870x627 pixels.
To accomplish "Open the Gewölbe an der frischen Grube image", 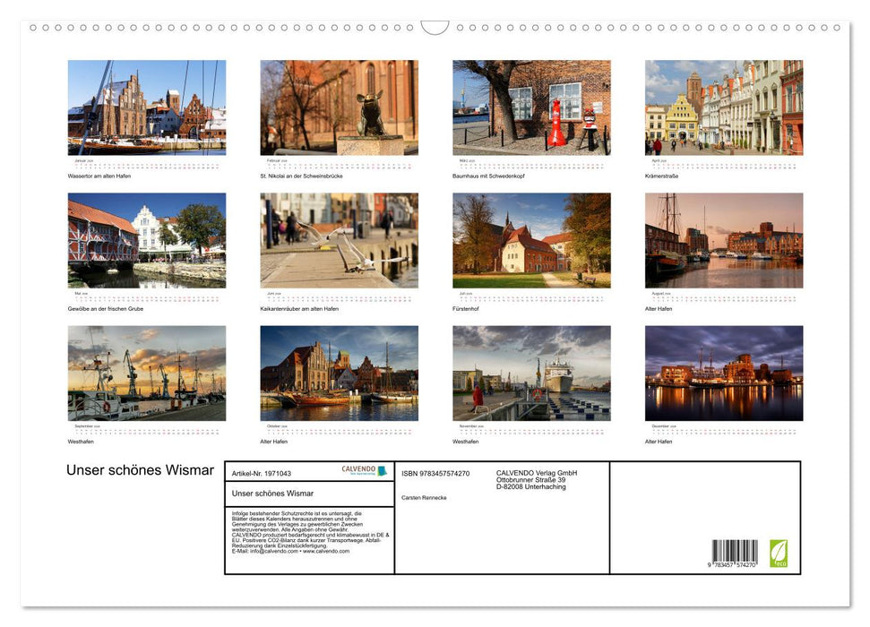I will click(146, 240).
